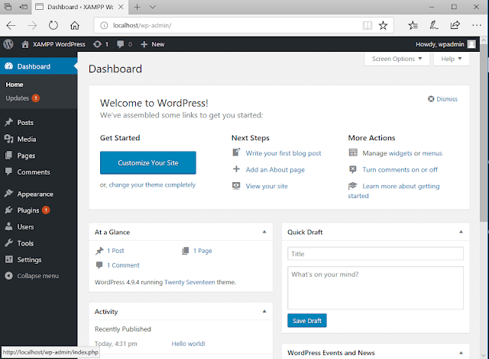Click the Dashboard gauge icon

[x=8, y=66]
